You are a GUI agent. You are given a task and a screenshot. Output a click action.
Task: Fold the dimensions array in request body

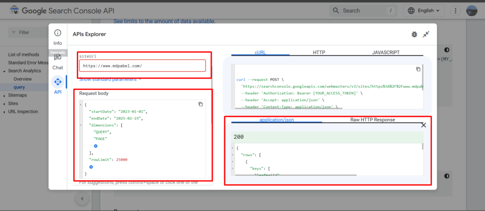coord(81,125)
